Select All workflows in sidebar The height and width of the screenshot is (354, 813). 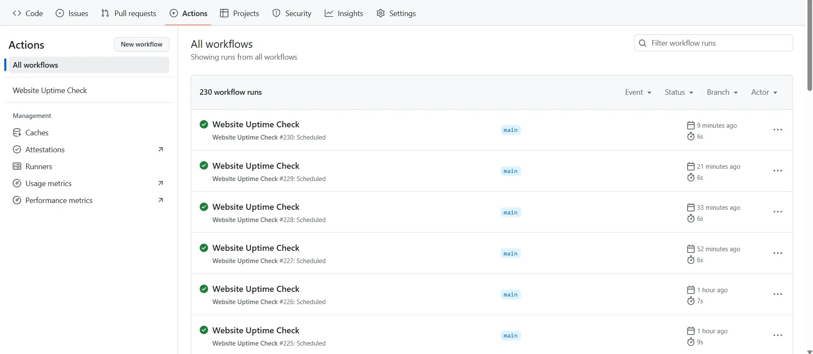coord(89,65)
